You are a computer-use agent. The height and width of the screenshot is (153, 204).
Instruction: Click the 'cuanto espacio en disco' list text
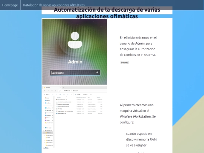click(141, 139)
